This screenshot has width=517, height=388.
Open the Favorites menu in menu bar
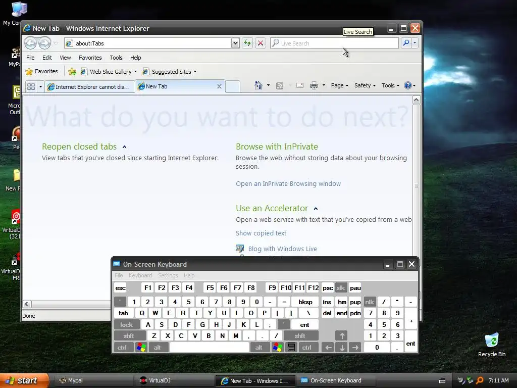point(90,58)
